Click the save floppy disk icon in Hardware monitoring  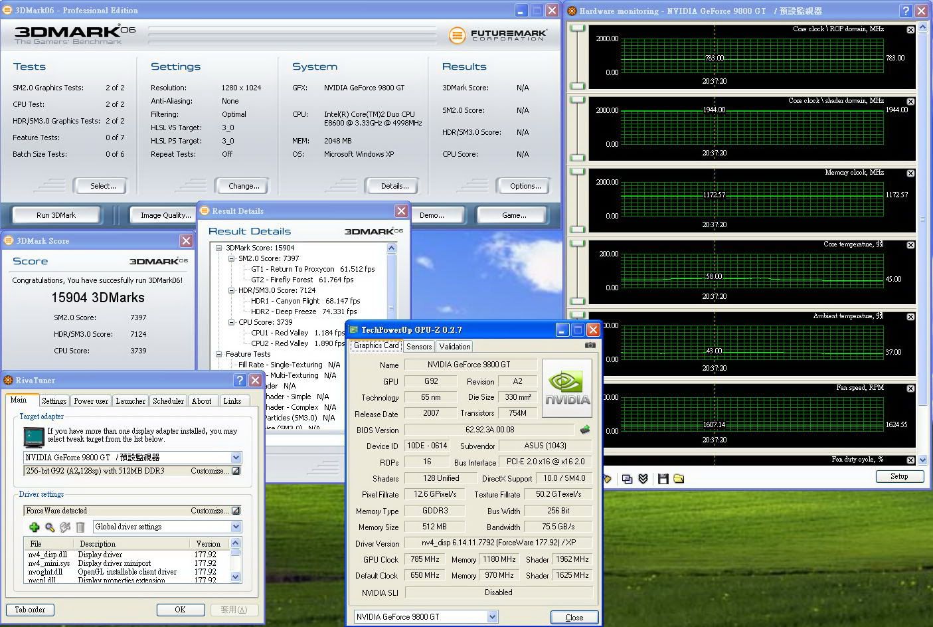[x=663, y=479]
